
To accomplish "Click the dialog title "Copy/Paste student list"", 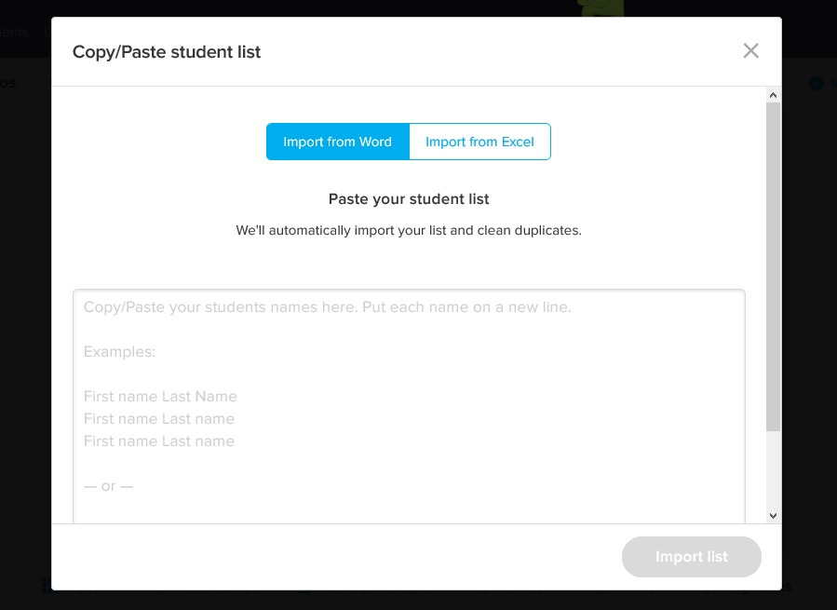I will (167, 52).
